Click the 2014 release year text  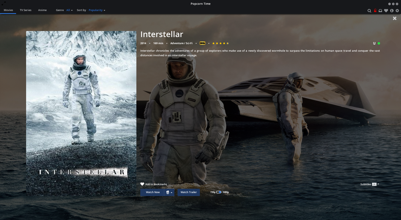coord(143,43)
